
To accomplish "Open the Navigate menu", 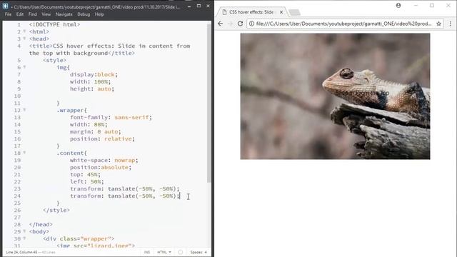I will (64, 14).
